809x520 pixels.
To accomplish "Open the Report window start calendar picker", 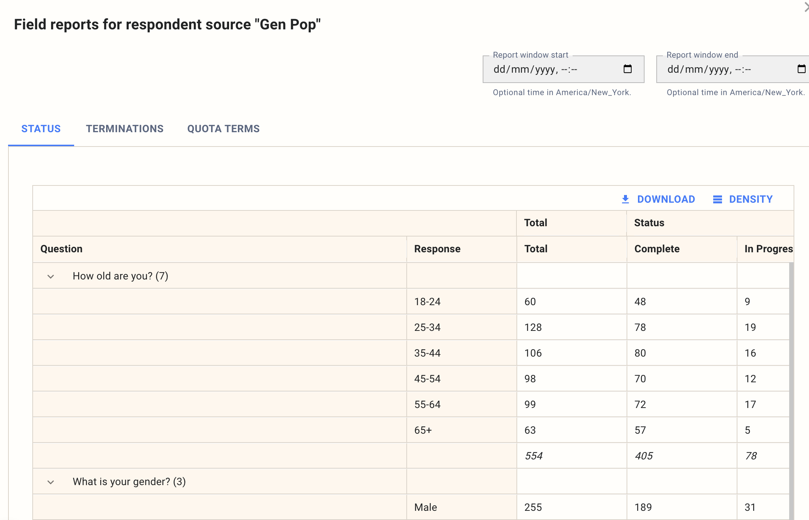I will [x=628, y=69].
